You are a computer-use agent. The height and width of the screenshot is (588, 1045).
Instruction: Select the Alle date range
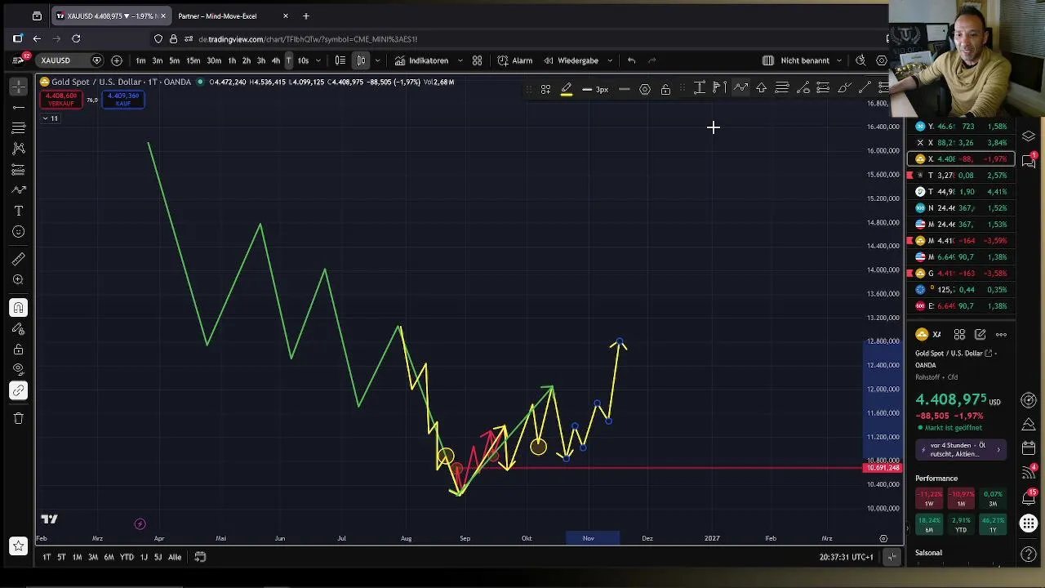175,557
